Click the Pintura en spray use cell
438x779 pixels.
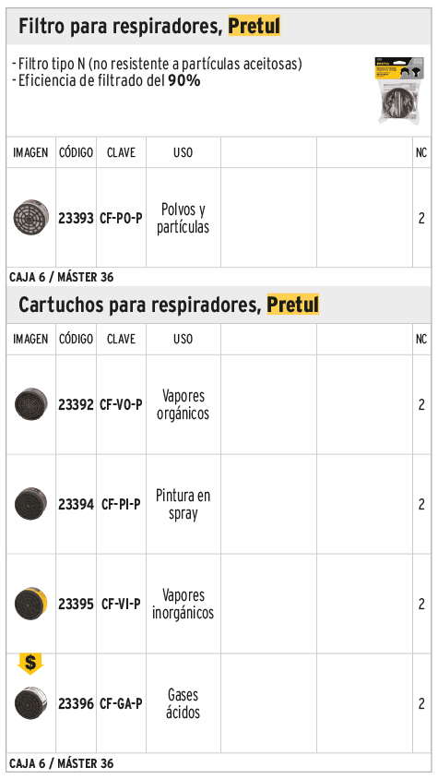click(183, 504)
